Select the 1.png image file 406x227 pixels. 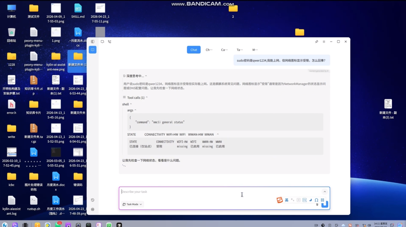click(x=56, y=35)
